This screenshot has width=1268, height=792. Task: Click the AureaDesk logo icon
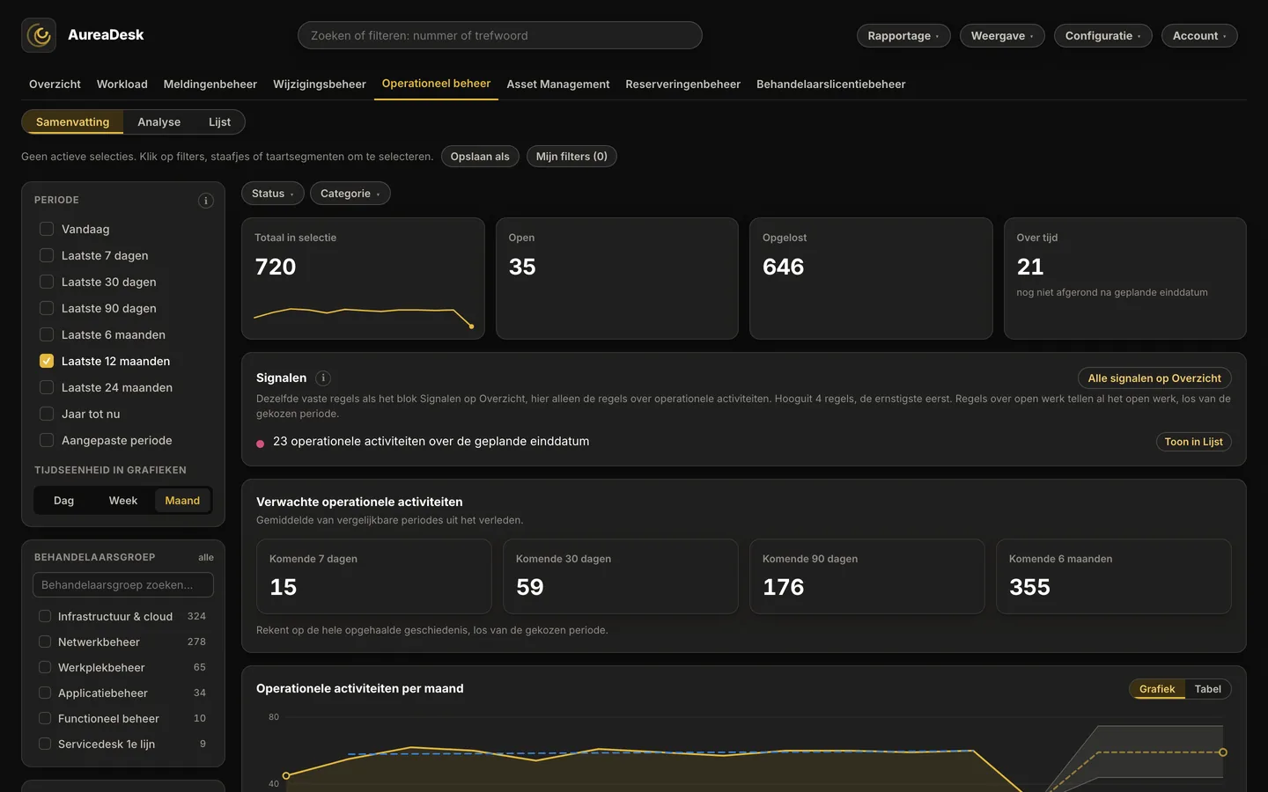coord(39,35)
